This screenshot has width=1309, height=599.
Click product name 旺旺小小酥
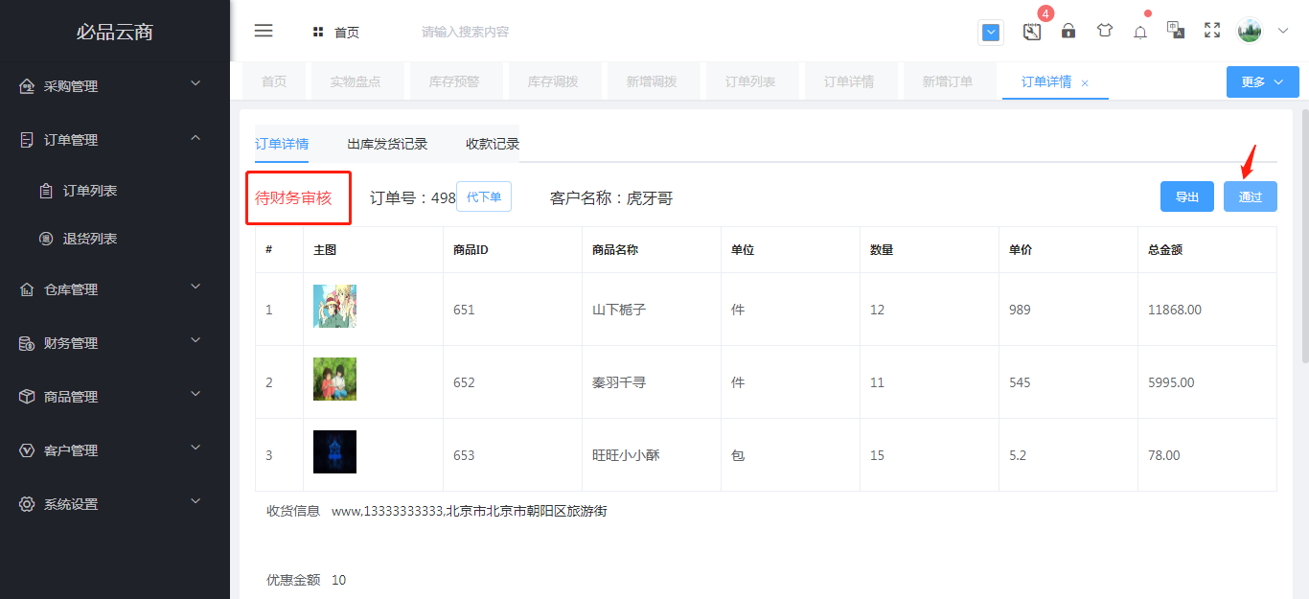point(626,455)
